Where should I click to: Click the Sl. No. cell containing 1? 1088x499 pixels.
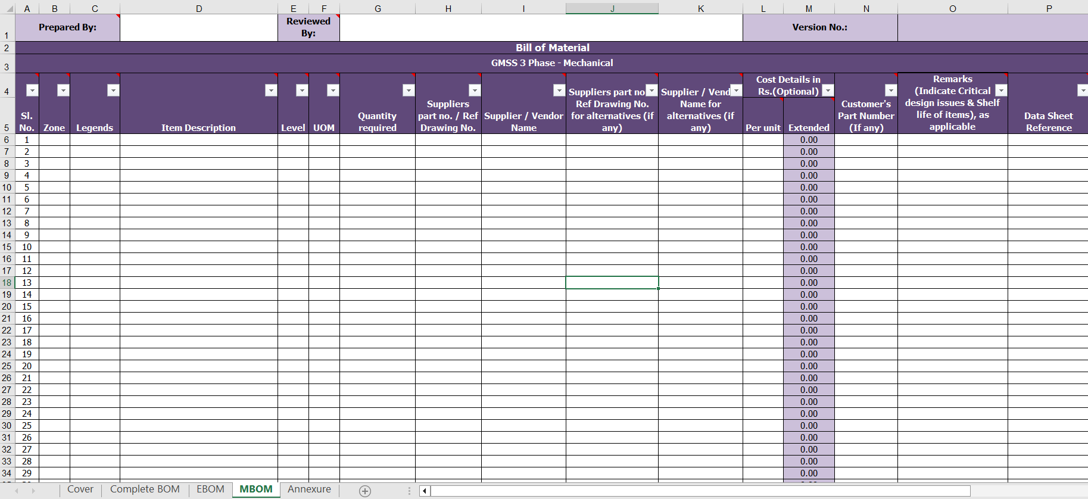click(27, 140)
